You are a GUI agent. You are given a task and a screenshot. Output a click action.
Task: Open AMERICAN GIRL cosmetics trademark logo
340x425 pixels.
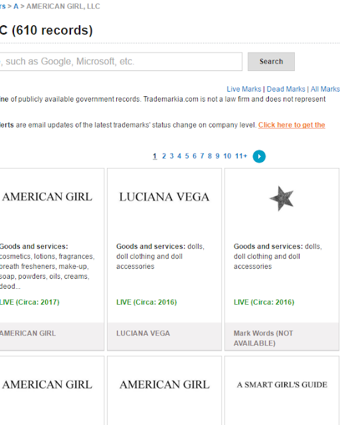(47, 197)
